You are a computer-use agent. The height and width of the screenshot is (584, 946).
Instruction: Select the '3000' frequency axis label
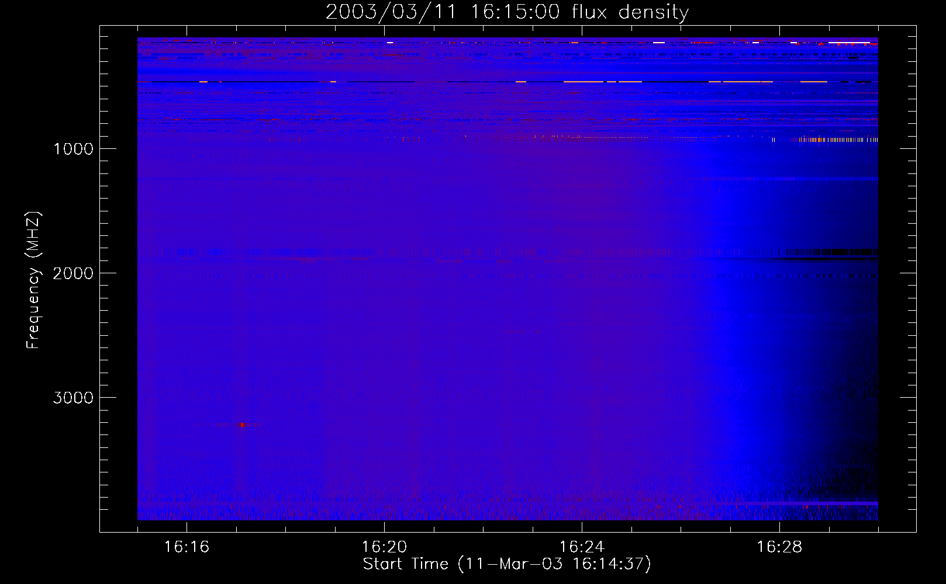[x=73, y=398]
